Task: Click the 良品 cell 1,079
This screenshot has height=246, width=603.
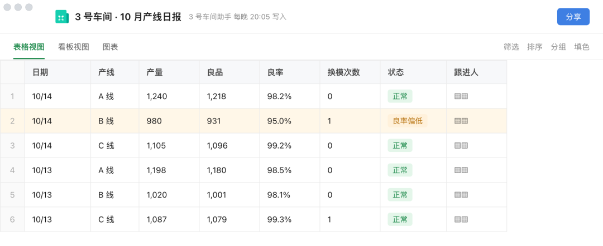Action: [x=229, y=219]
